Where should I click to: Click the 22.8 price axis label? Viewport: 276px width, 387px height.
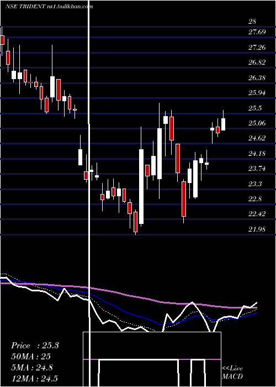pyautogui.click(x=255, y=198)
